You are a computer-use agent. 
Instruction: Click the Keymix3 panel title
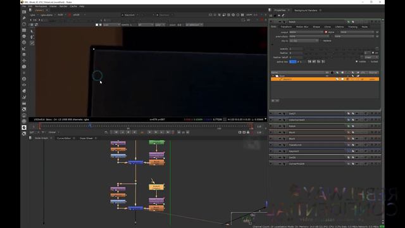click(294, 151)
